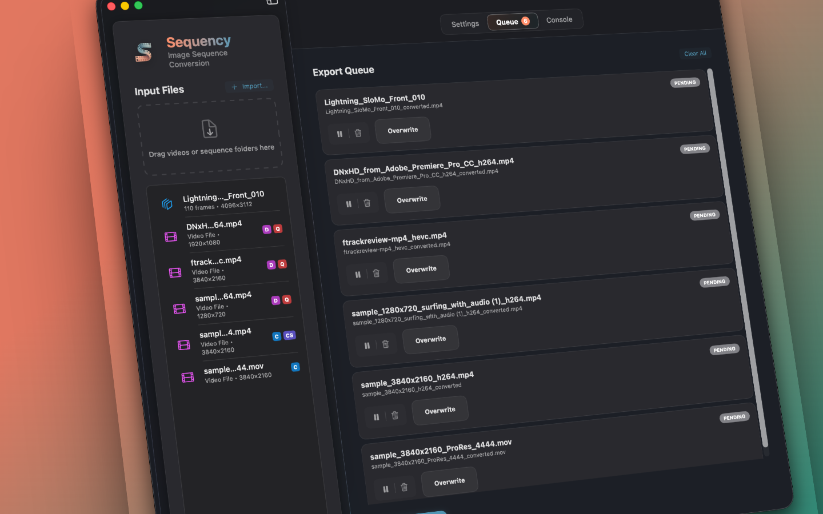This screenshot has height=514, width=823.
Task: Click Overwrite for Lightning_SloMo_Front_010
Action: tap(403, 130)
